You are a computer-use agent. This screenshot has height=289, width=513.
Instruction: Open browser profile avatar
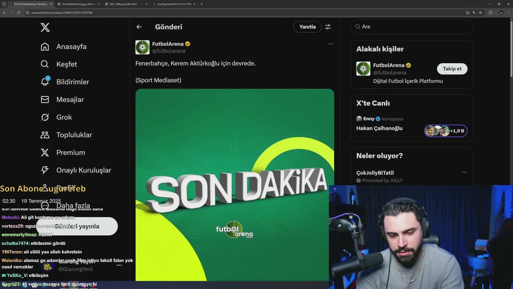pos(501,12)
